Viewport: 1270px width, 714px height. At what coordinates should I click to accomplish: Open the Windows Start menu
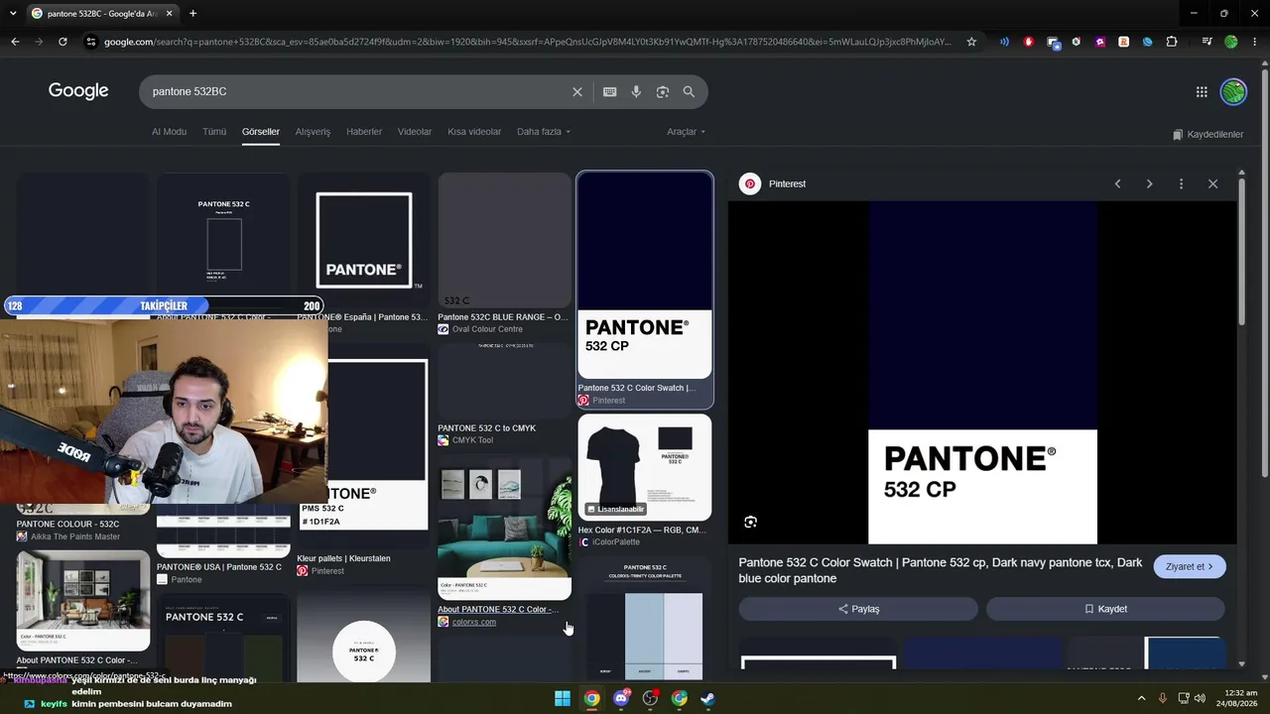pyautogui.click(x=563, y=698)
